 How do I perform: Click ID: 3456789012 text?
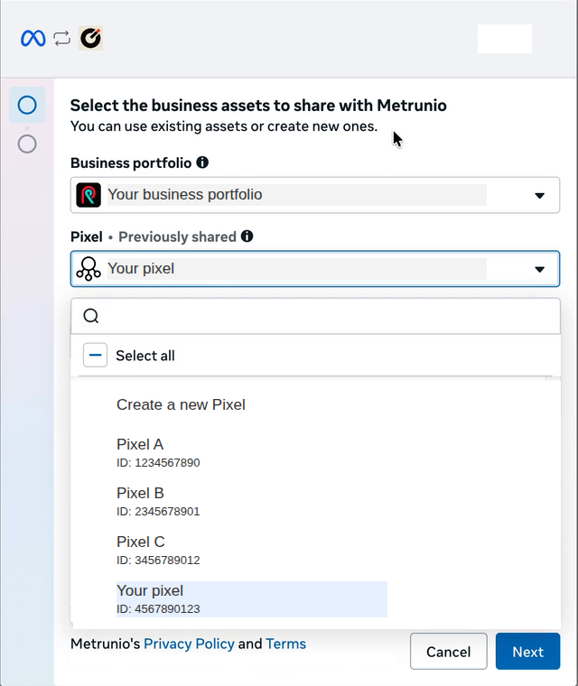point(158,561)
